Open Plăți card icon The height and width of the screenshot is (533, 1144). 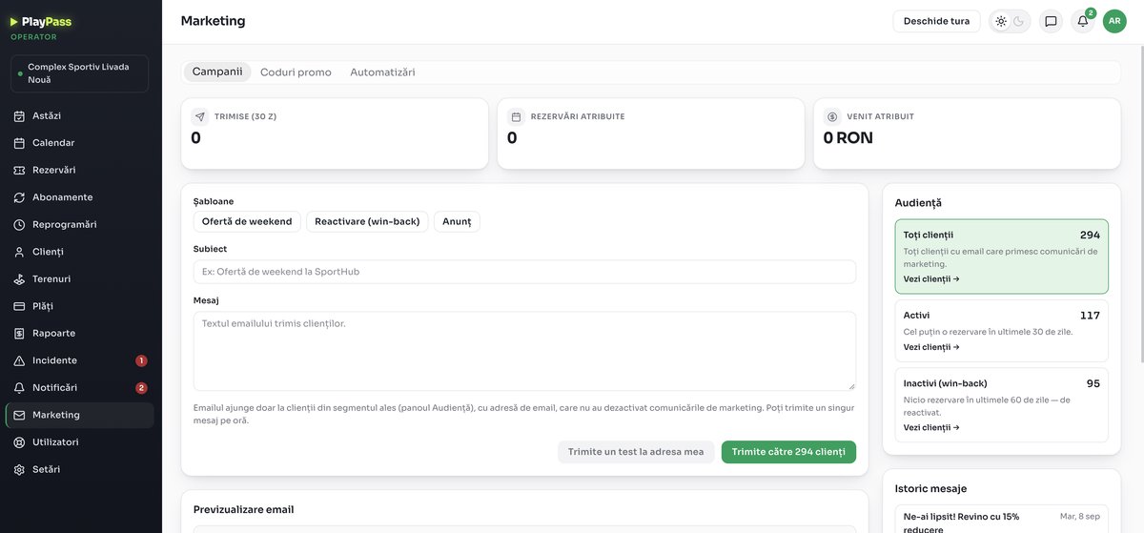pos(19,306)
